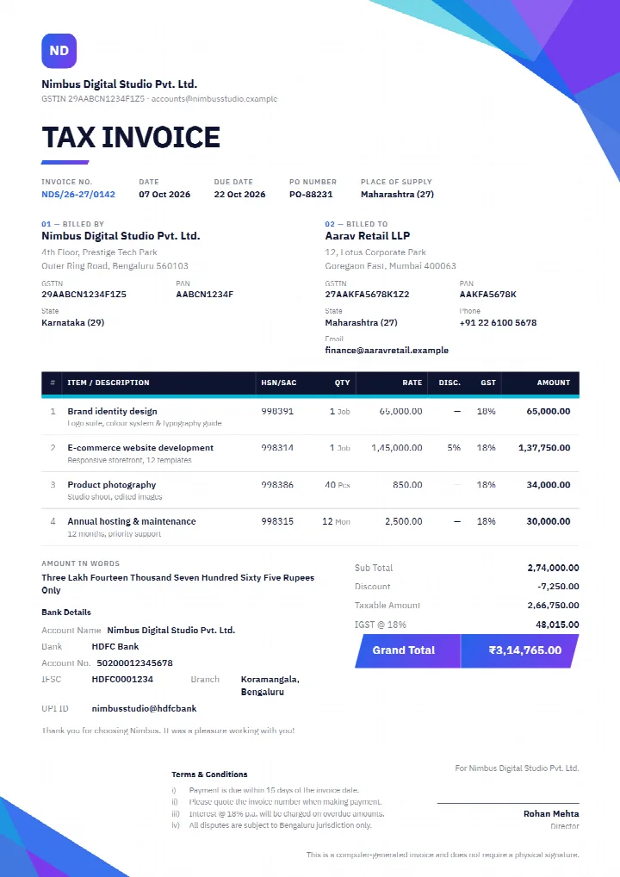The width and height of the screenshot is (620, 877).
Task: Select taxable amount 2,66,750.00
Action: pos(553,605)
